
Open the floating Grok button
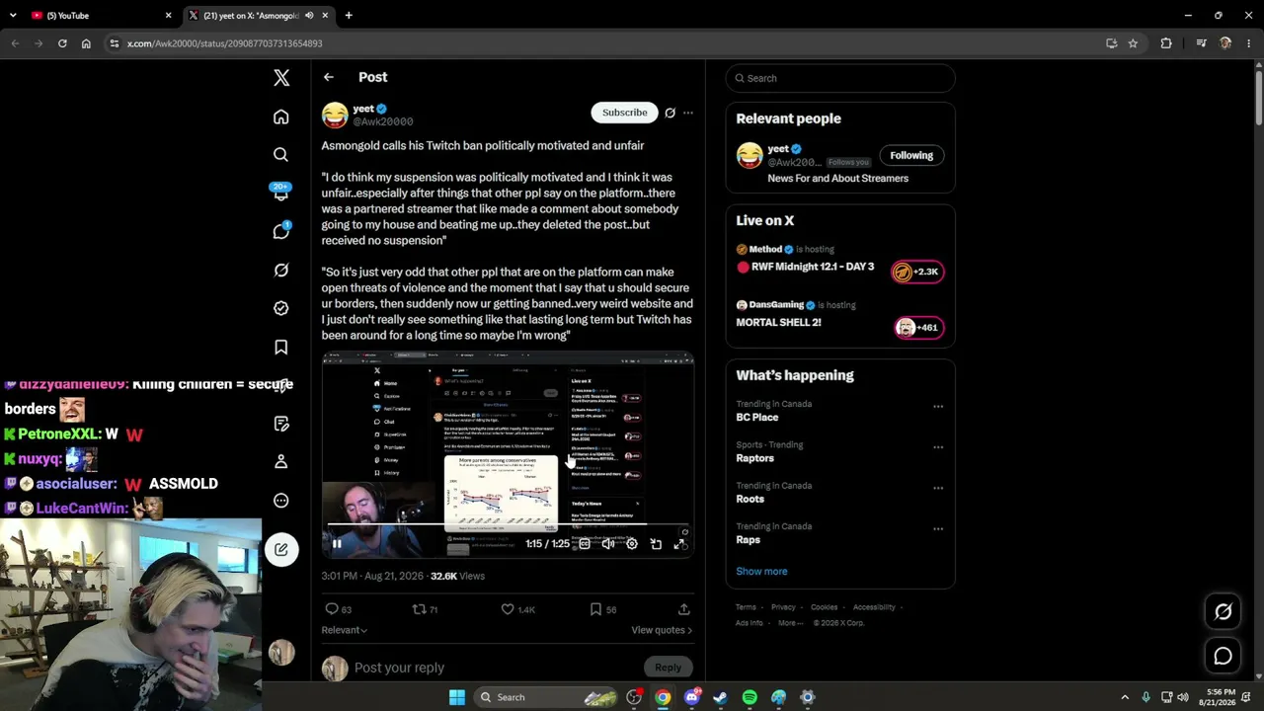1223,612
